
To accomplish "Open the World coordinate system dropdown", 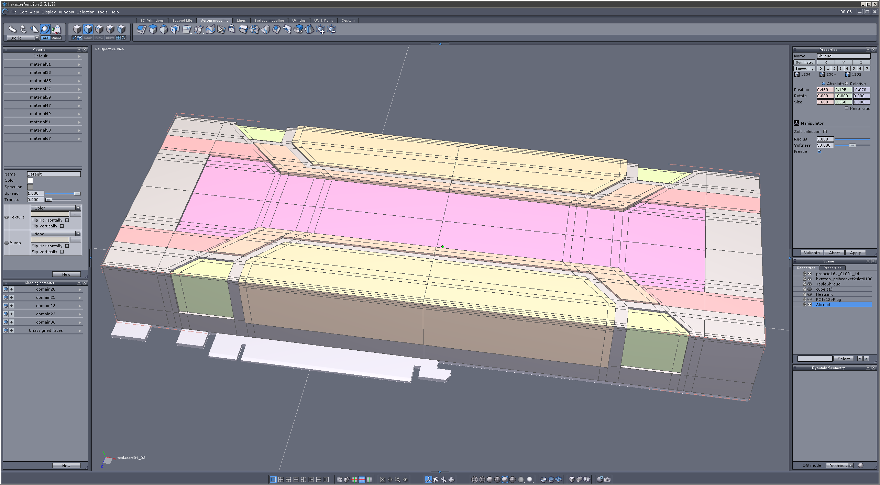I will 37,38.
